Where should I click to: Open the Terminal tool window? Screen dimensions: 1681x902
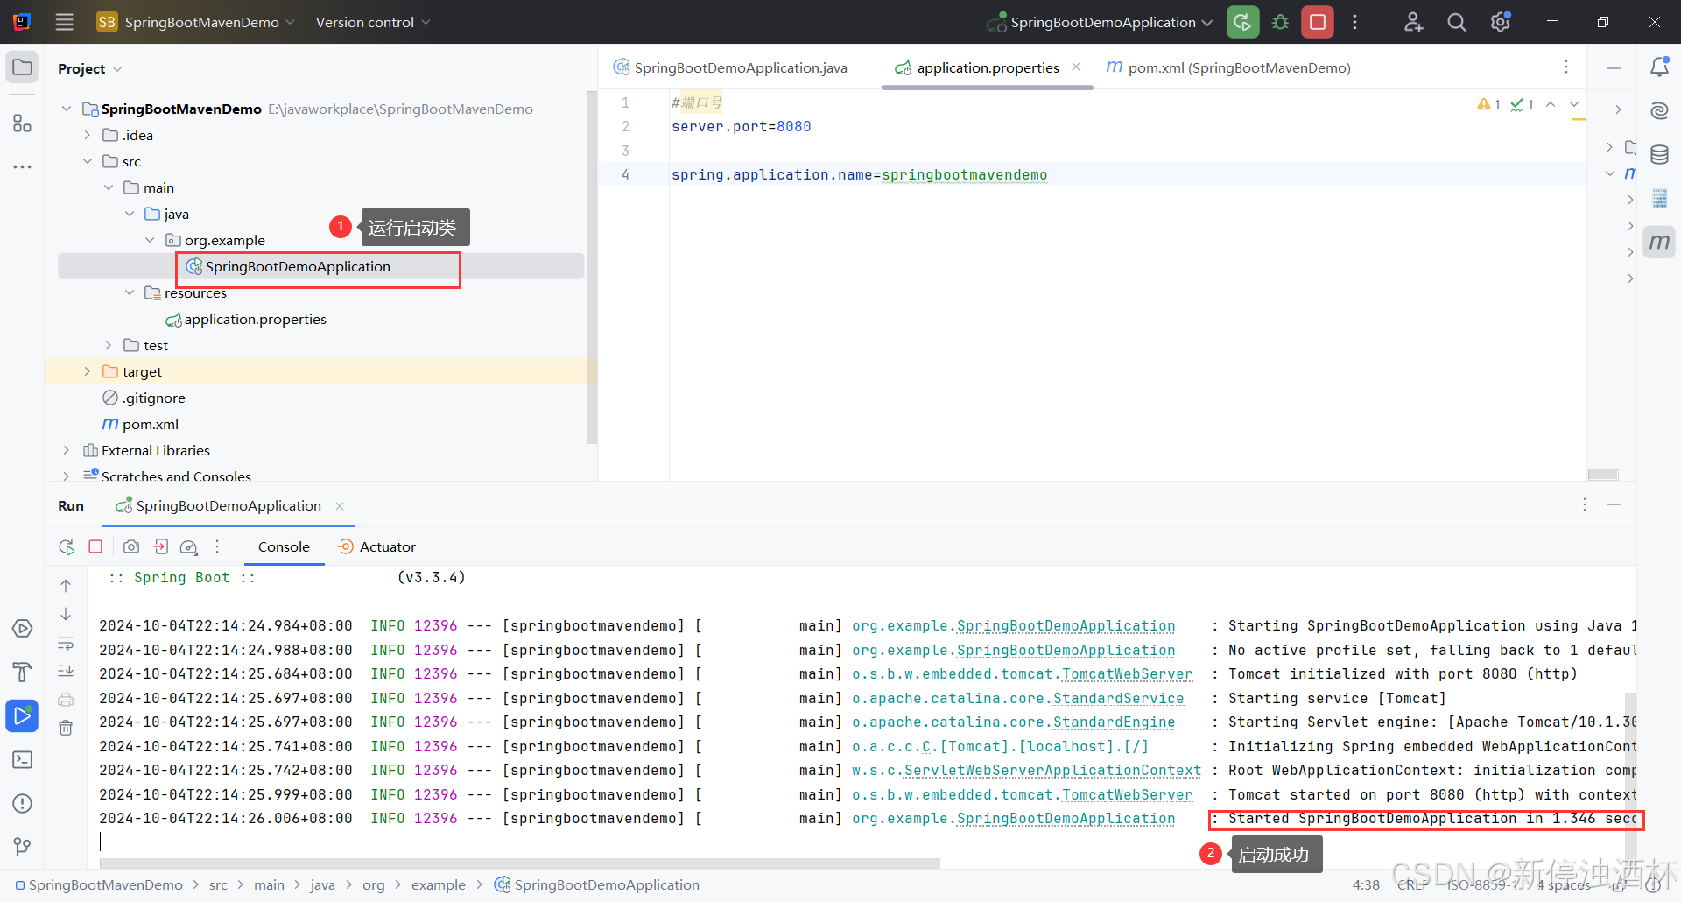(22, 759)
